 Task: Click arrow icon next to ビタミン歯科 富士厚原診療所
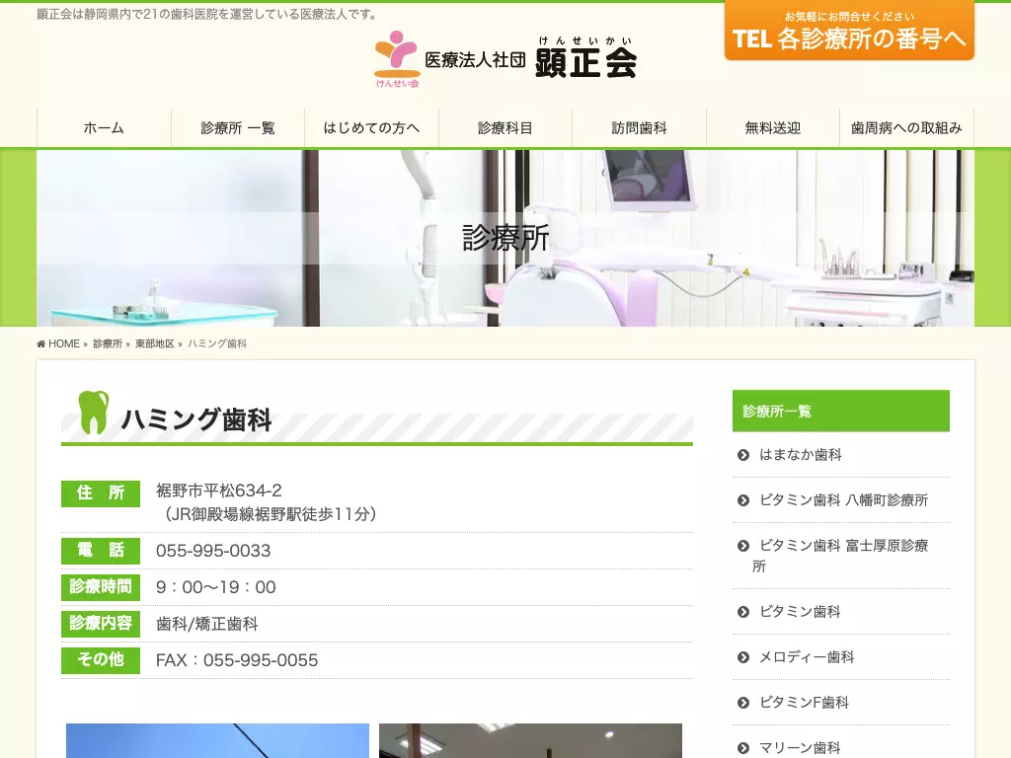coord(743,546)
